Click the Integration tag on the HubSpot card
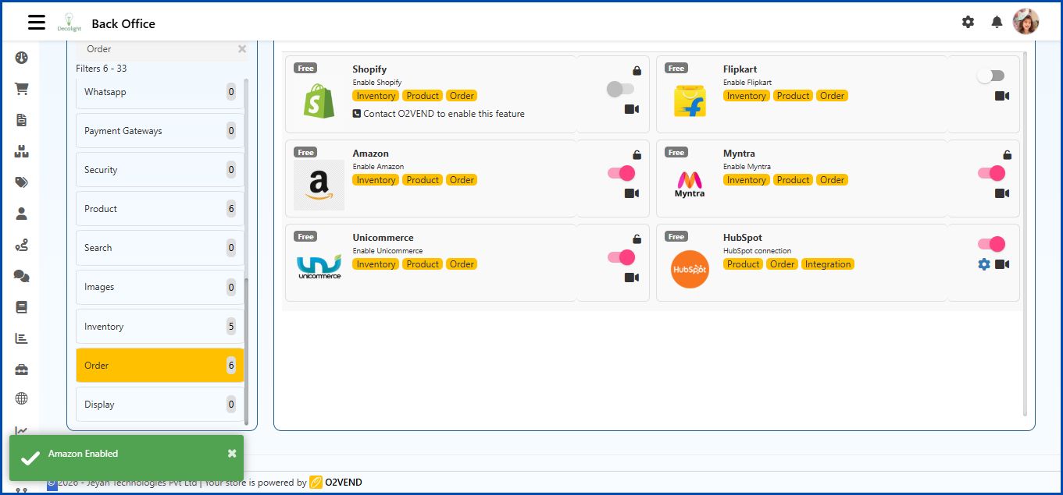1063x495 pixels. pyautogui.click(x=828, y=264)
